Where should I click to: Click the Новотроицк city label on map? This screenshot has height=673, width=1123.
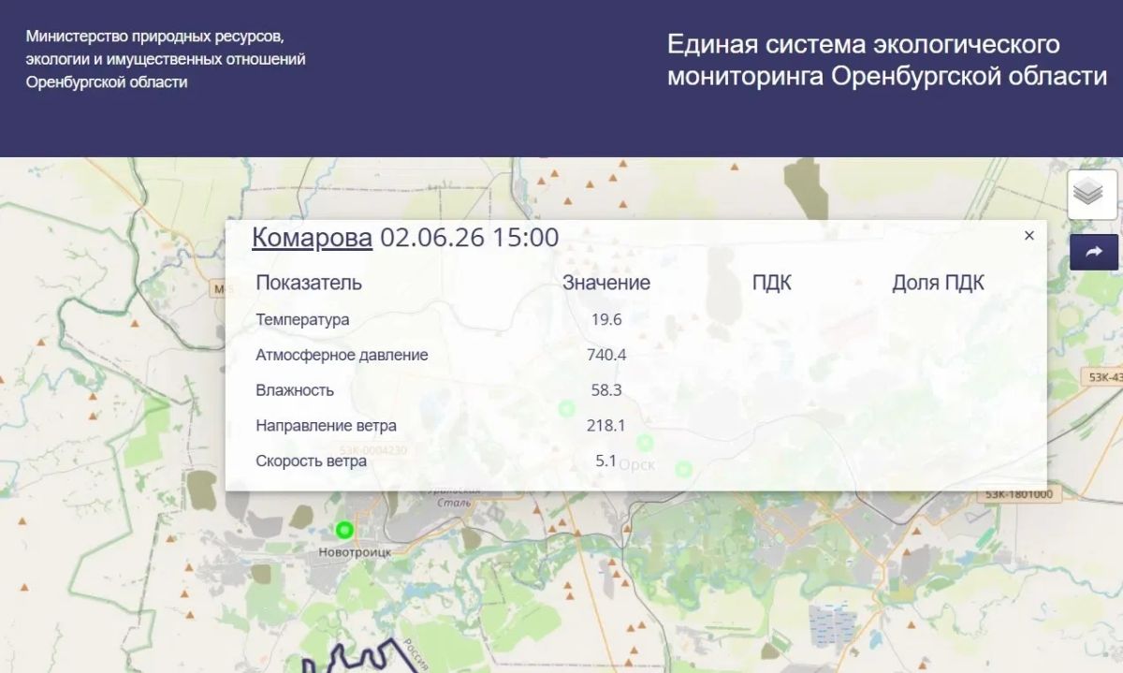tap(355, 552)
